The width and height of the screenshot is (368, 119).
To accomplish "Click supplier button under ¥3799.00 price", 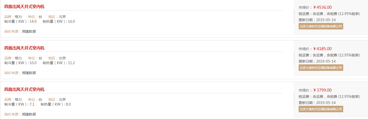I will (321, 109).
